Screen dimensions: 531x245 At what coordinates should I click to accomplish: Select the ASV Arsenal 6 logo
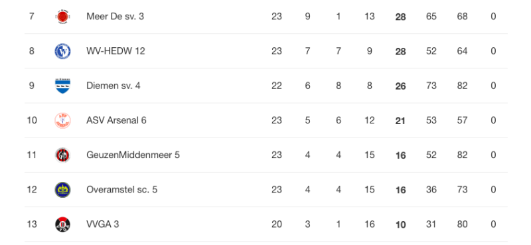point(62,120)
